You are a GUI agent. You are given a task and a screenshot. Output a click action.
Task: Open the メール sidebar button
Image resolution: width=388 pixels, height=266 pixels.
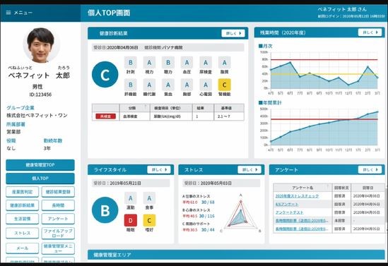coord(23,248)
